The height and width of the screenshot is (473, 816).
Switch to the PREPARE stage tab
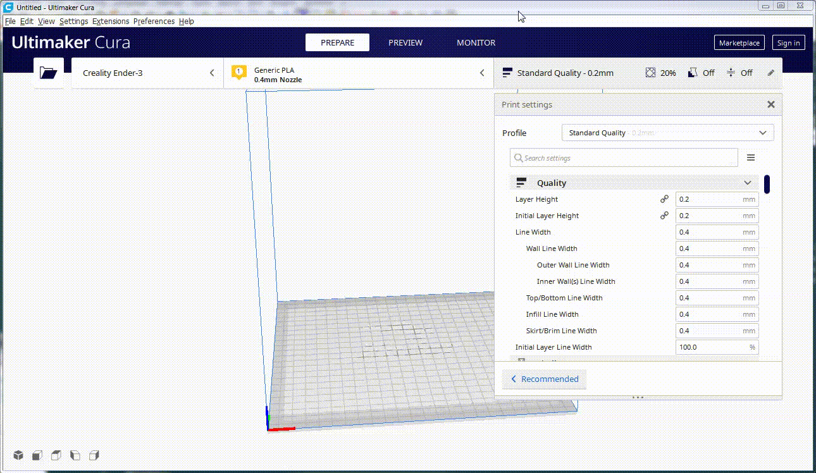tap(337, 42)
